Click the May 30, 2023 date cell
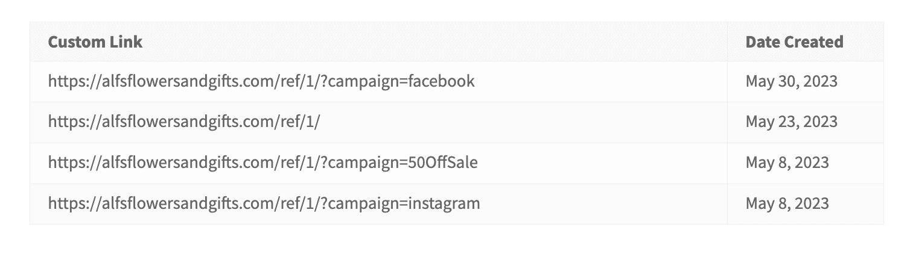Viewport: 916px width, 254px height. (x=792, y=81)
